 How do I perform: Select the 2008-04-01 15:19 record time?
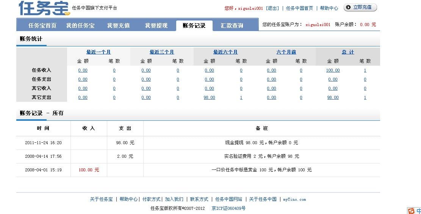click(x=43, y=170)
